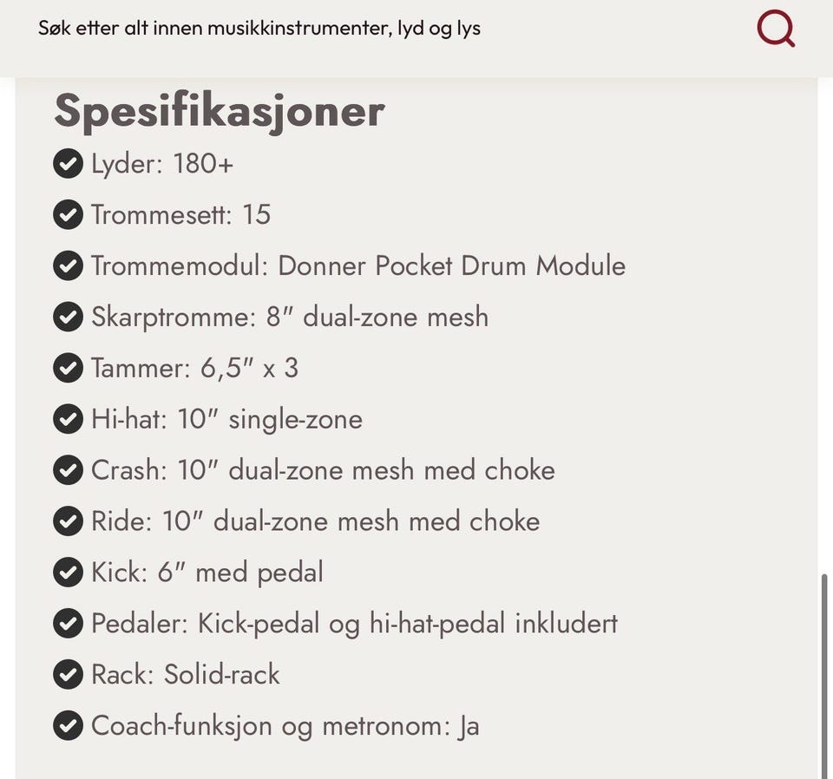The width and height of the screenshot is (833, 779).
Task: Click the Donner Pocket Drum Module text
Action: pos(451,265)
